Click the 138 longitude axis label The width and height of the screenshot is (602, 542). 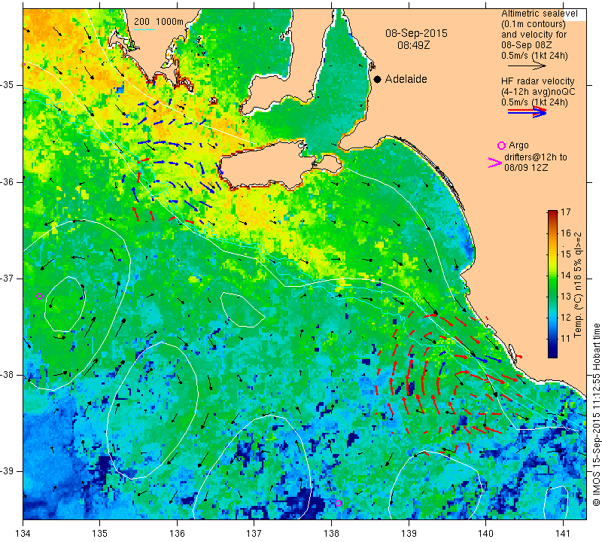331,534
